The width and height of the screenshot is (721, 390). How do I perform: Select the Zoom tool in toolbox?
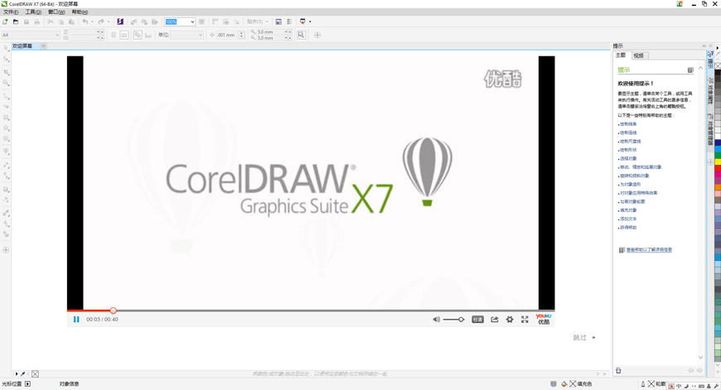[6, 83]
